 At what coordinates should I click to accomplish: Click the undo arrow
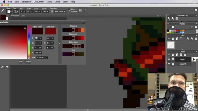(2, 67)
